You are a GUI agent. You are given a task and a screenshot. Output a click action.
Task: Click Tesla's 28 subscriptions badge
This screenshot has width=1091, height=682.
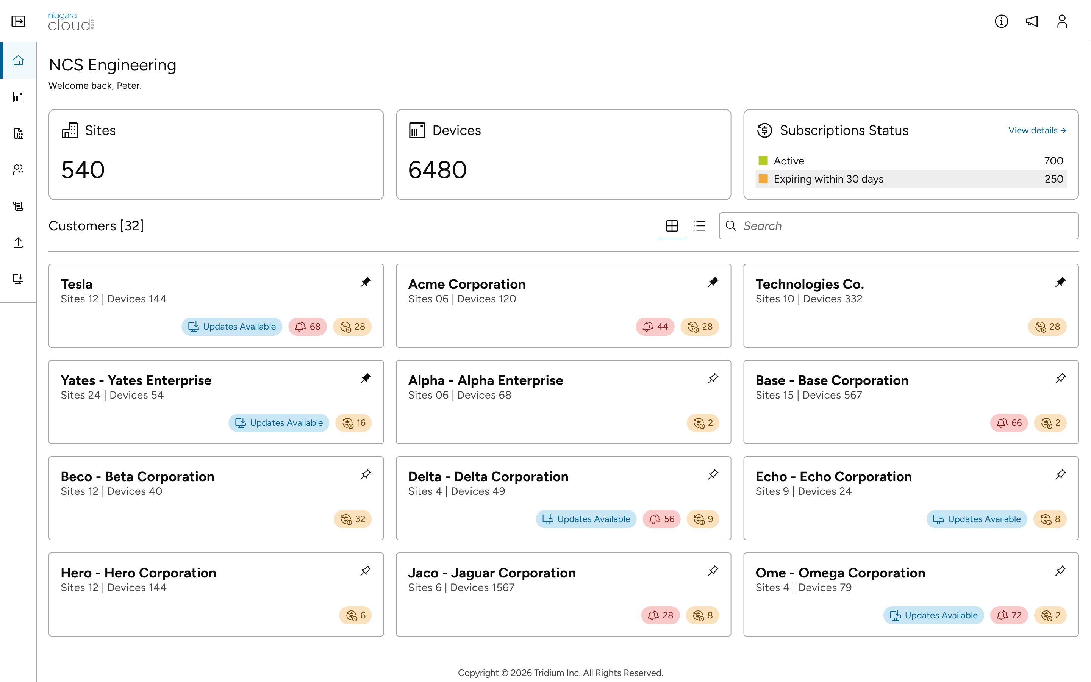(x=352, y=327)
